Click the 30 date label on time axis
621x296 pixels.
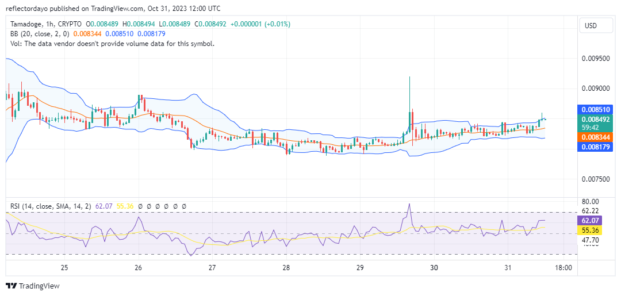[x=435, y=267]
